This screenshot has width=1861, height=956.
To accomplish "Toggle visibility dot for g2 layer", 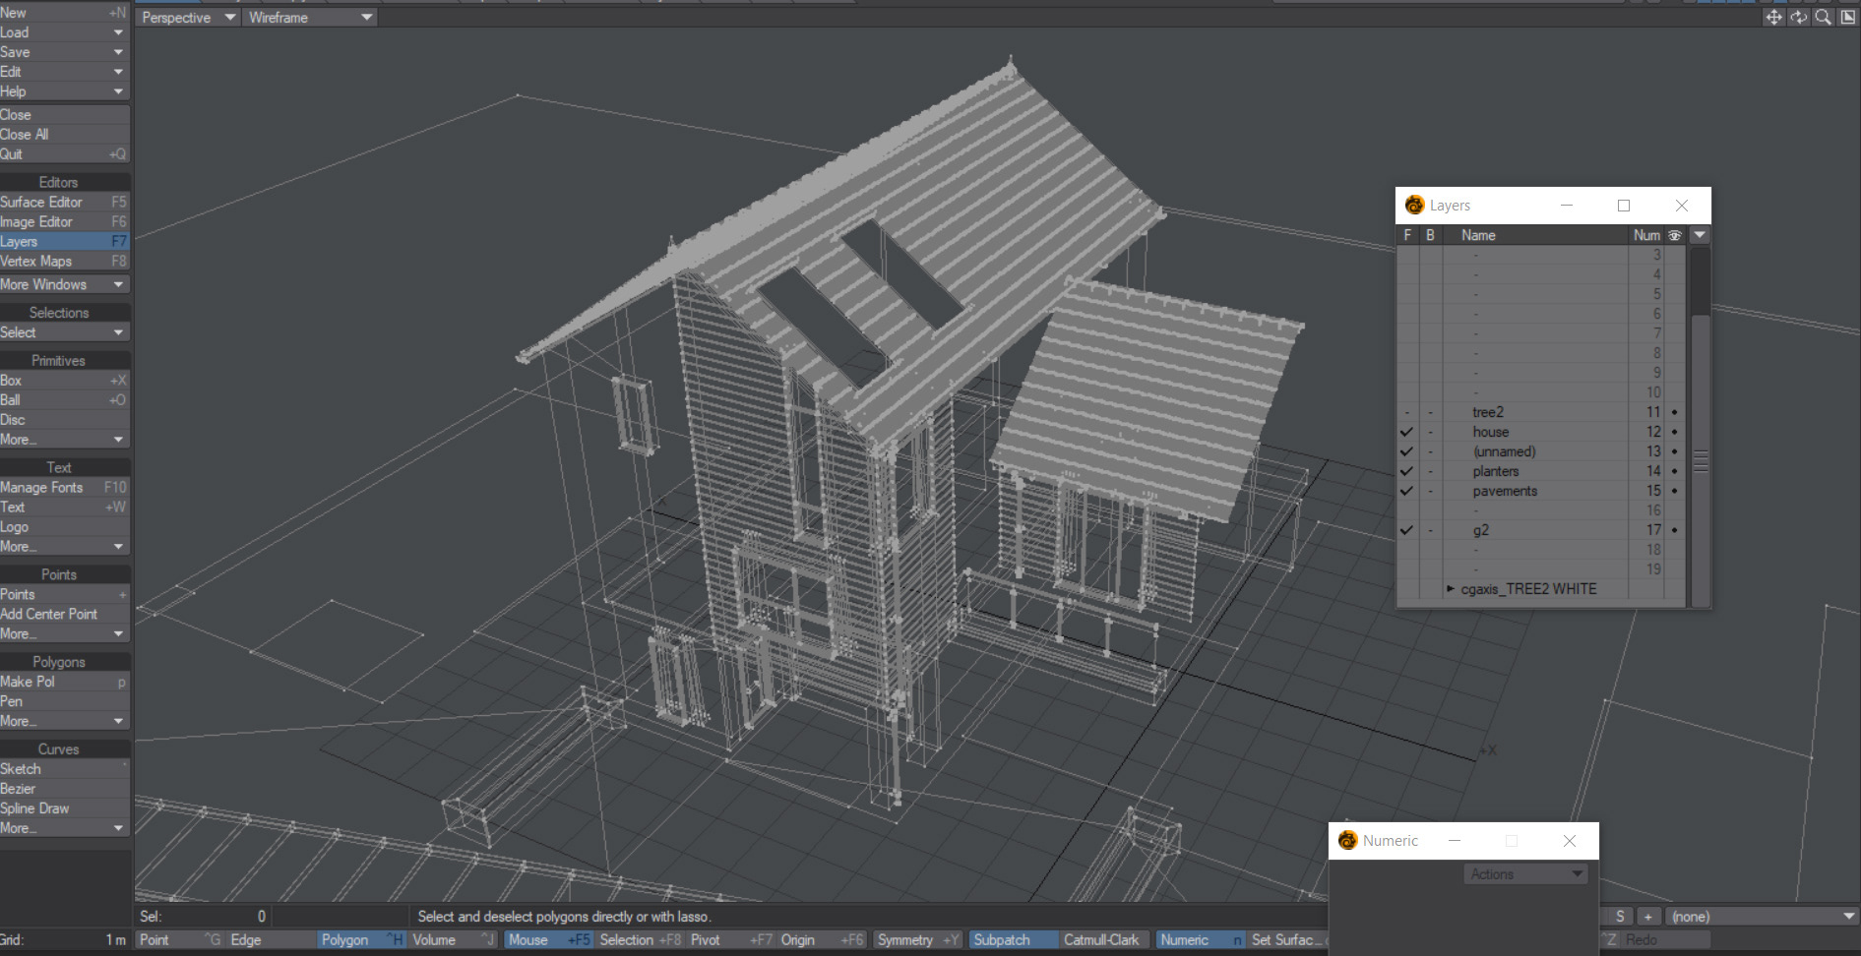I will click(1674, 530).
